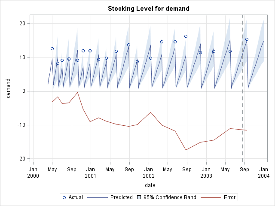Click the y-axis tick value -10
The image size is (275, 206).
click(x=21, y=125)
